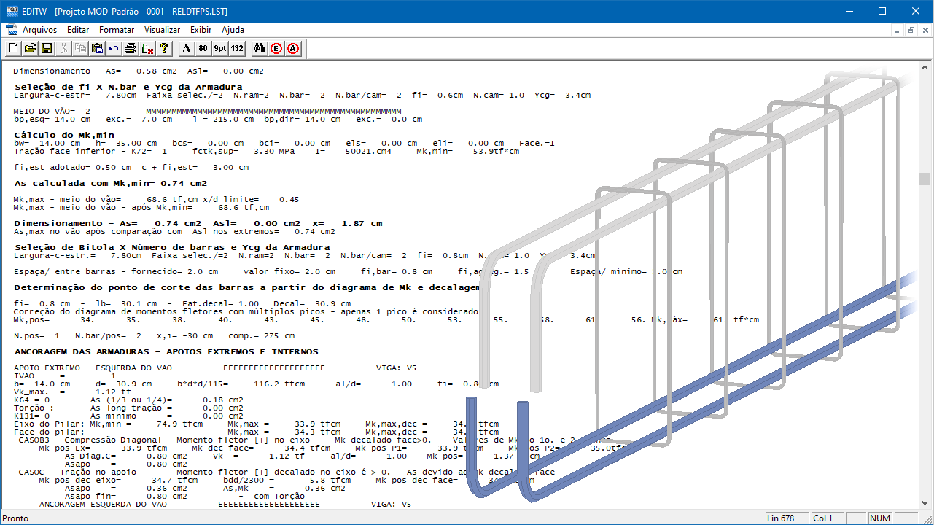The width and height of the screenshot is (934, 525).
Task: Open the font settings with the A icon
Action: point(187,49)
